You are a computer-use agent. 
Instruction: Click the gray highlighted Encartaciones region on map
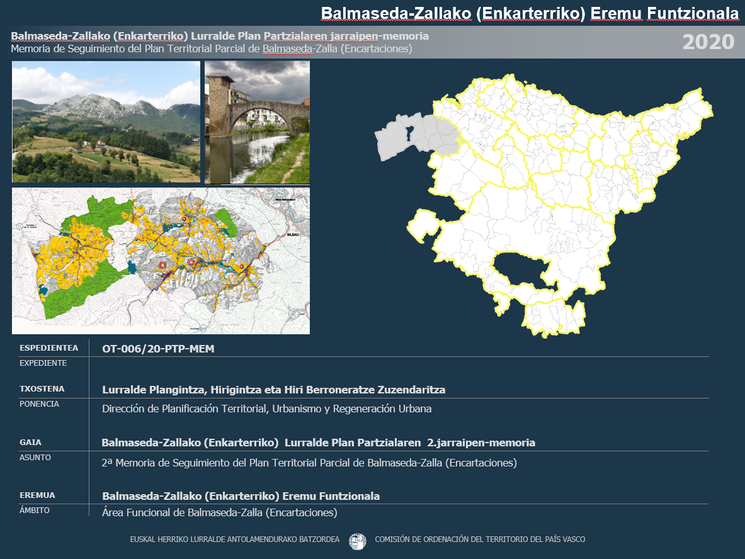tap(416, 136)
